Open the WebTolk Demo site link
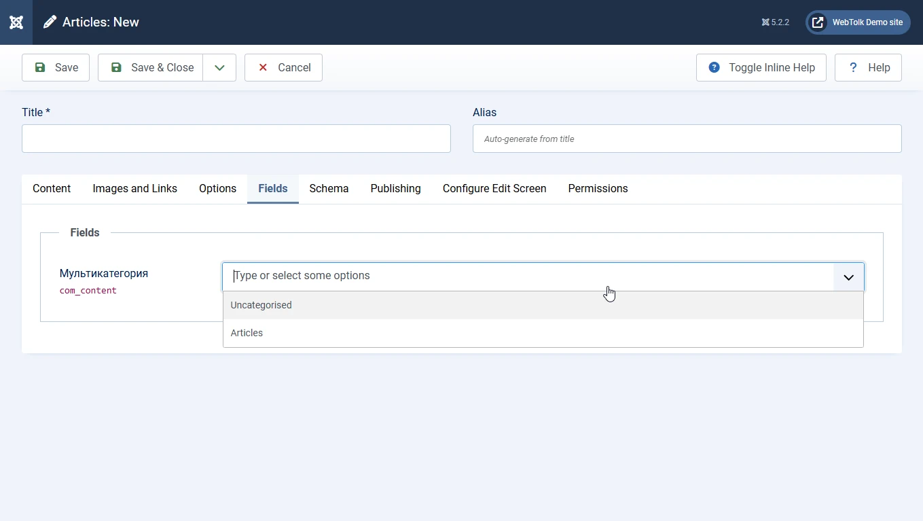The width and height of the screenshot is (923, 521). pos(858,22)
